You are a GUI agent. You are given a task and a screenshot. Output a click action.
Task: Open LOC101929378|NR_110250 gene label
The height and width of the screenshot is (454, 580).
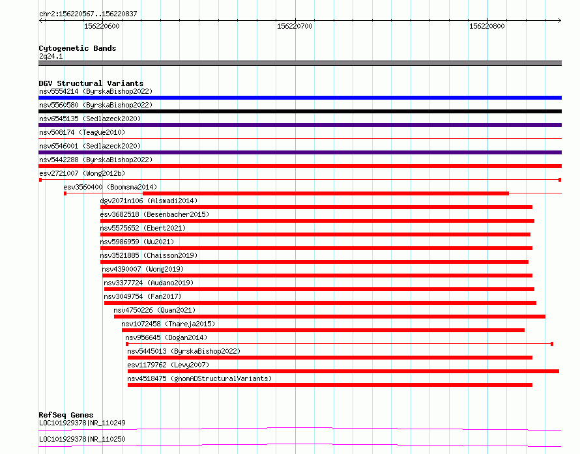click(82, 439)
